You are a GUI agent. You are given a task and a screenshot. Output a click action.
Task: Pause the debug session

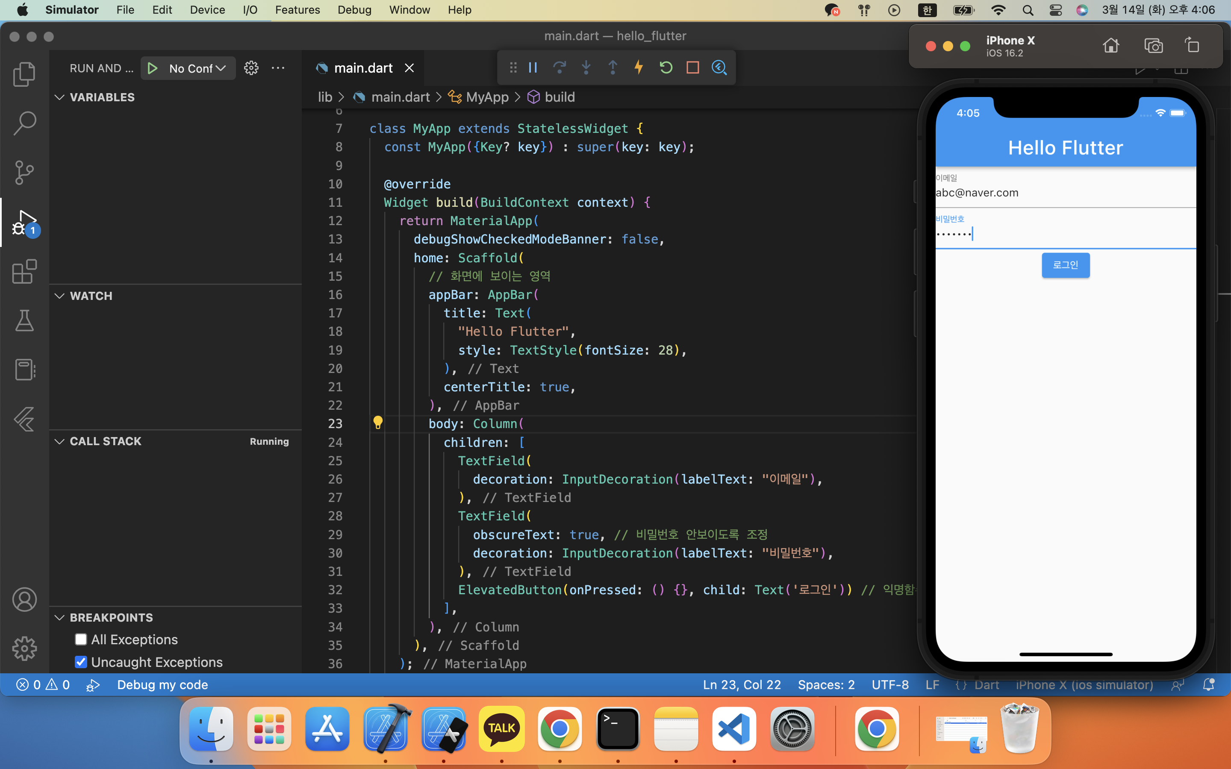533,67
